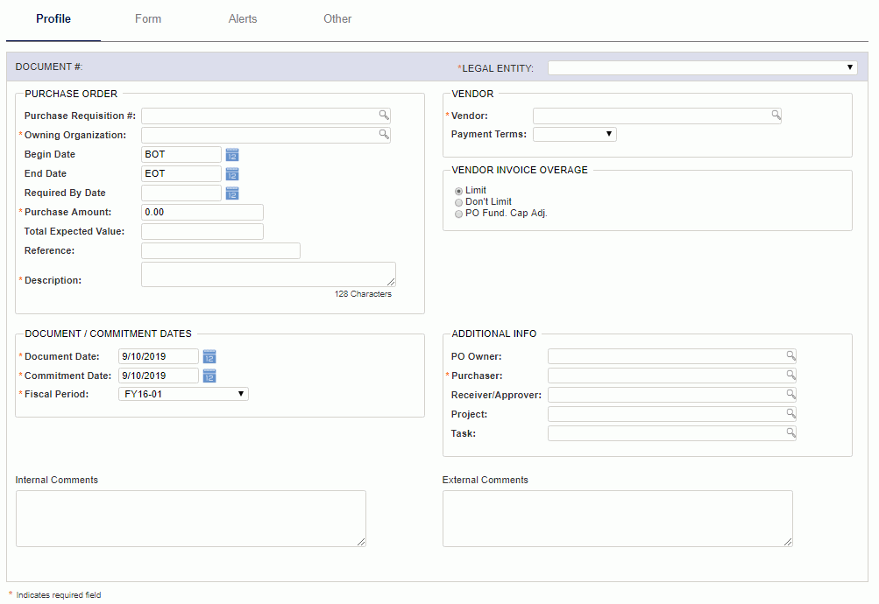Focus the Required By Date field
879x604 pixels.
(x=181, y=193)
